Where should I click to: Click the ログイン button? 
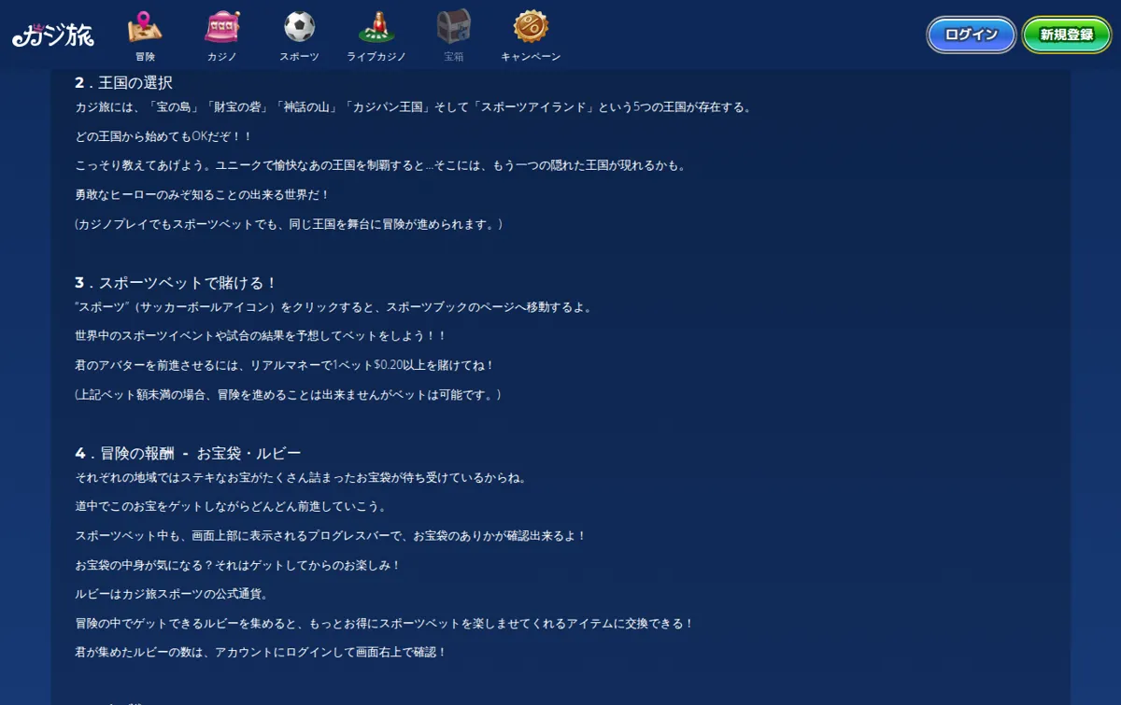972,35
